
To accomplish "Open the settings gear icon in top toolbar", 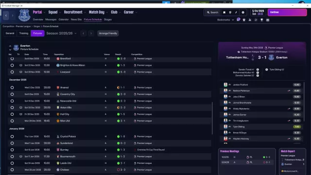I will coord(243,12).
